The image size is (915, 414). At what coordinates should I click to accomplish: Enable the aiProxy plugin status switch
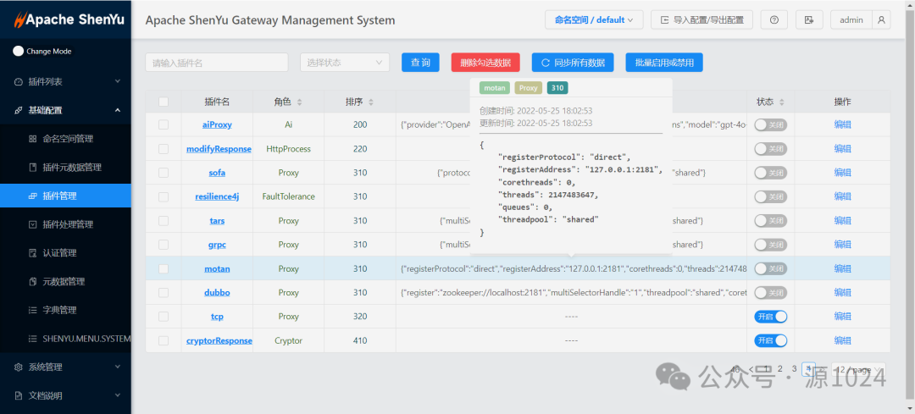pyautogui.click(x=770, y=124)
